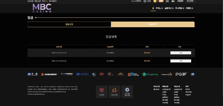
Task: Click the 로그아웃 button
Action: [x=190, y=1]
